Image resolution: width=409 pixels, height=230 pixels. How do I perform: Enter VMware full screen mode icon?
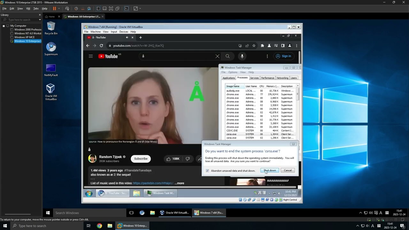coord(111,9)
